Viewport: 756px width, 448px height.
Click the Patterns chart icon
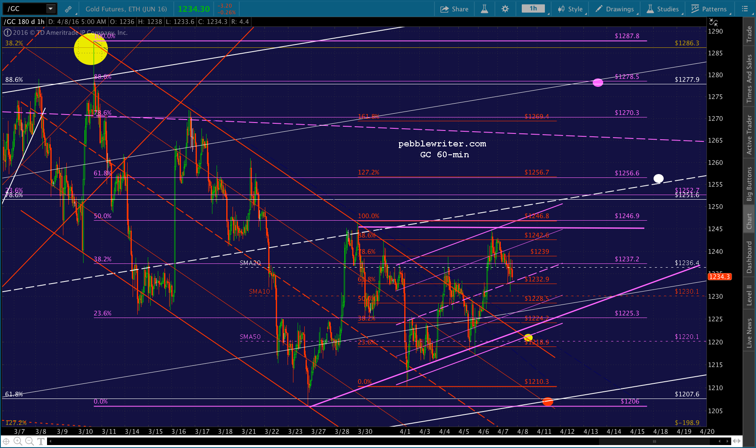(x=695, y=9)
